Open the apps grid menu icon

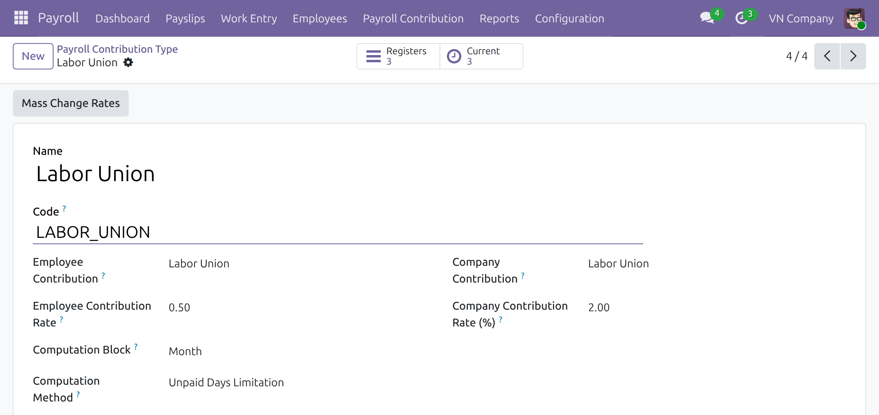(x=21, y=18)
